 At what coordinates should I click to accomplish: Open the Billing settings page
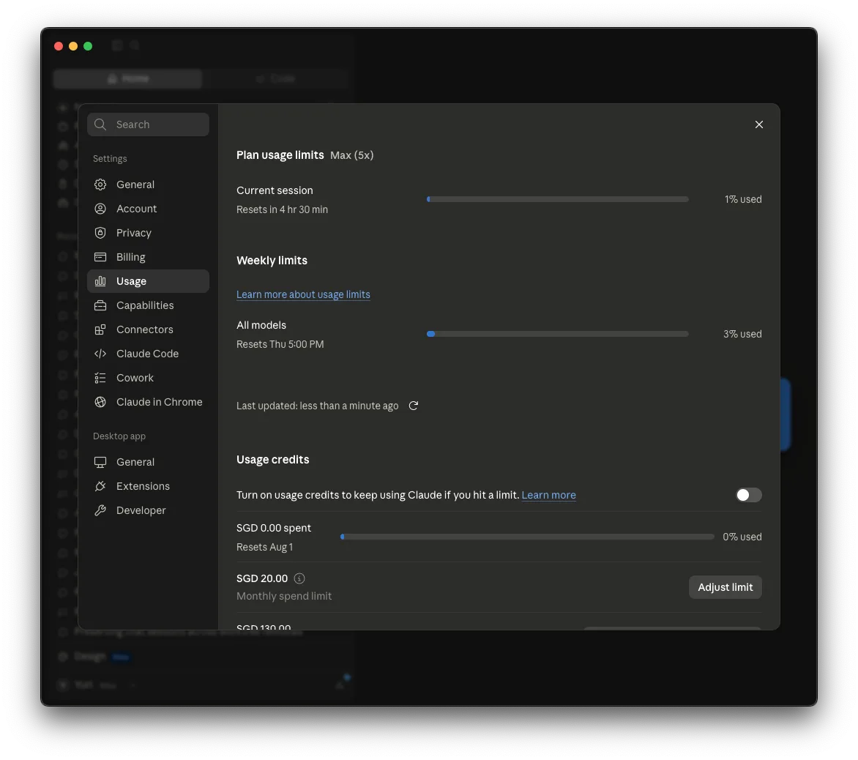(x=148, y=256)
